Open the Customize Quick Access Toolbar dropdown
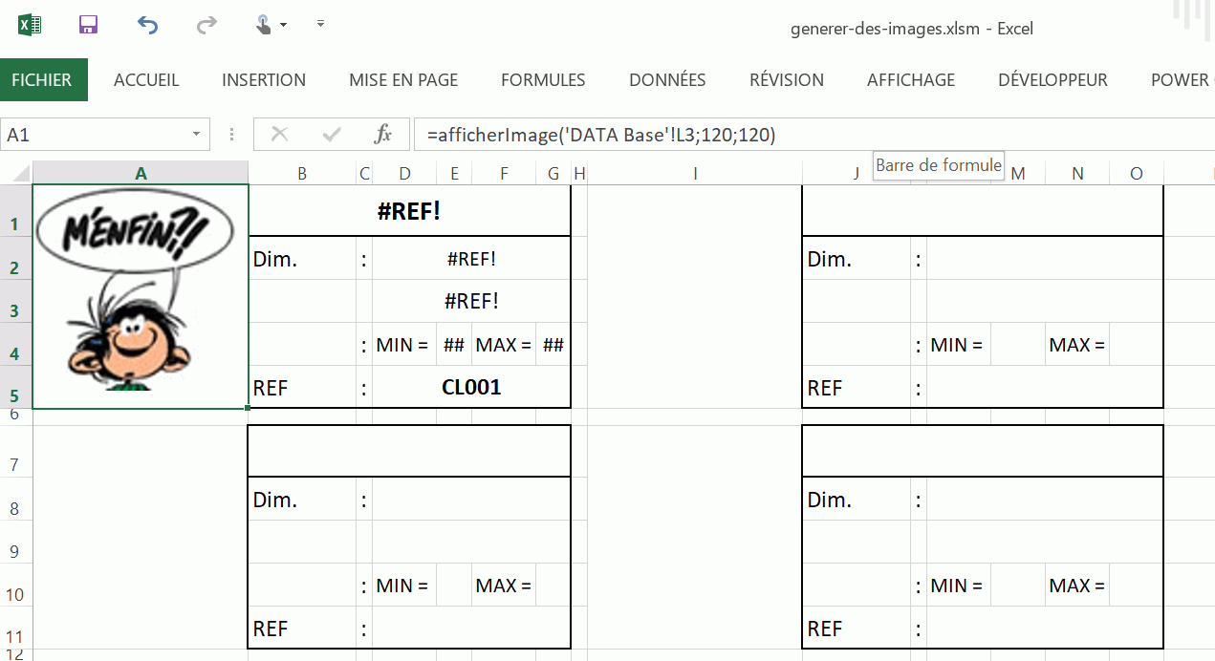 pyautogui.click(x=321, y=24)
